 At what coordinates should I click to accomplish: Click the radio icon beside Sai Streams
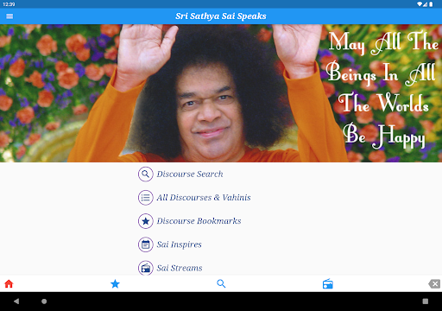pyautogui.click(x=146, y=268)
